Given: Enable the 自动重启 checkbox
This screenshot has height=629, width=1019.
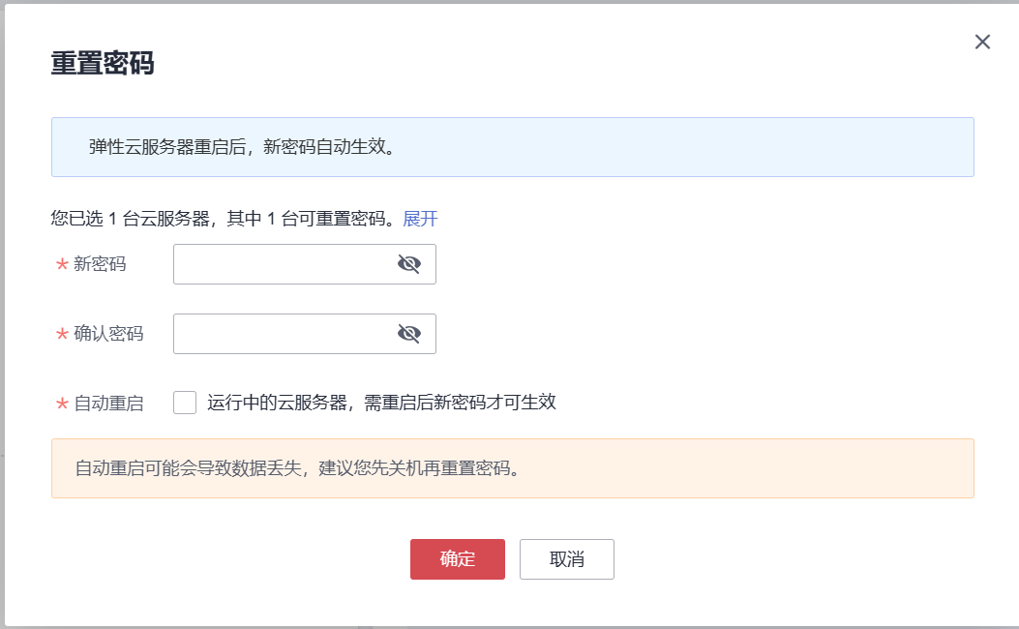Looking at the screenshot, I should click(185, 403).
